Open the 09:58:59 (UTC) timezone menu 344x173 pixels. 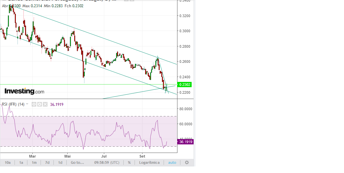pos(107,162)
